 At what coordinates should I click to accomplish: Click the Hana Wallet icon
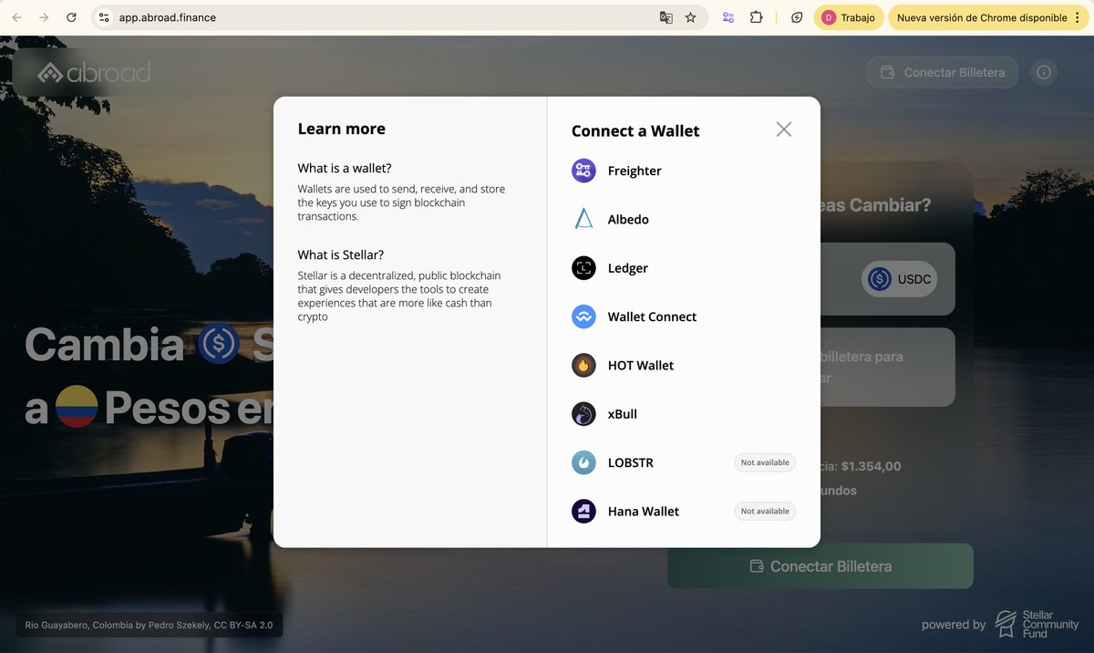pos(583,512)
